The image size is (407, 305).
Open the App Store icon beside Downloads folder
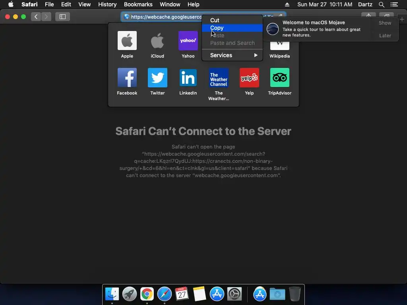[260, 294]
